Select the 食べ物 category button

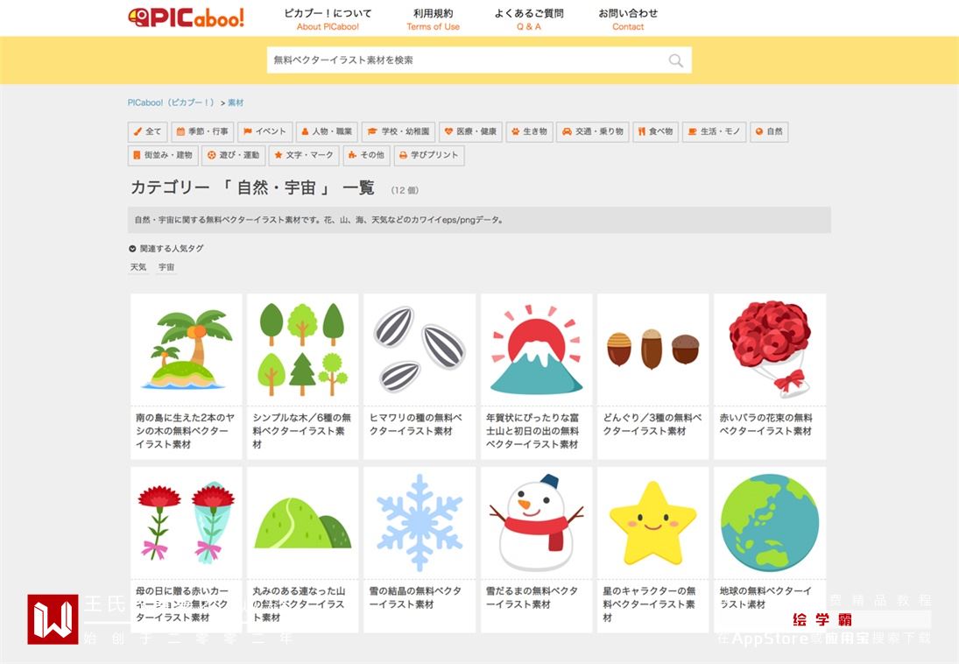(656, 131)
